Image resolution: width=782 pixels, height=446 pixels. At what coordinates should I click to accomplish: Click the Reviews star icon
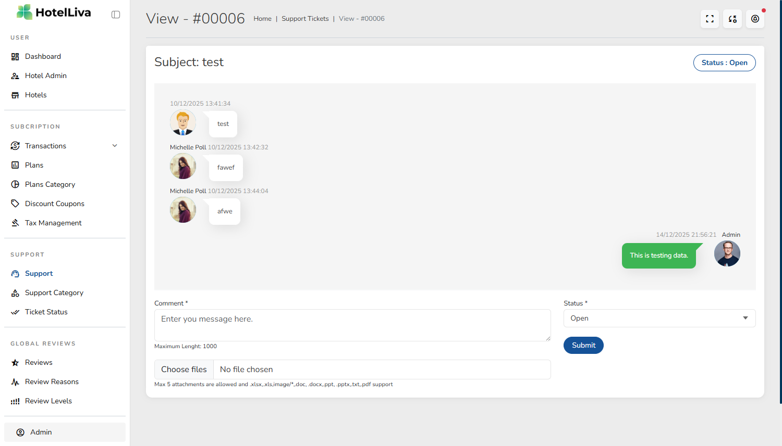click(15, 363)
